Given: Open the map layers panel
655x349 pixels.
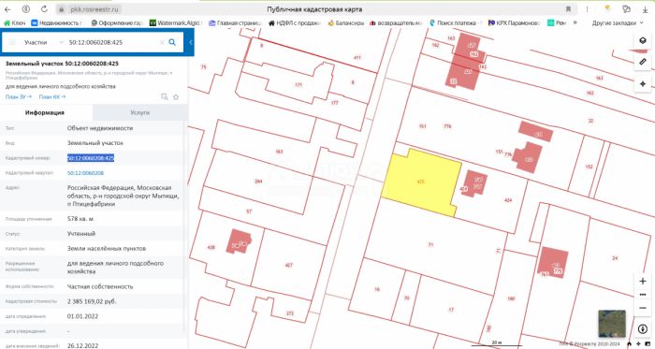Looking at the screenshot, I should tap(643, 41).
